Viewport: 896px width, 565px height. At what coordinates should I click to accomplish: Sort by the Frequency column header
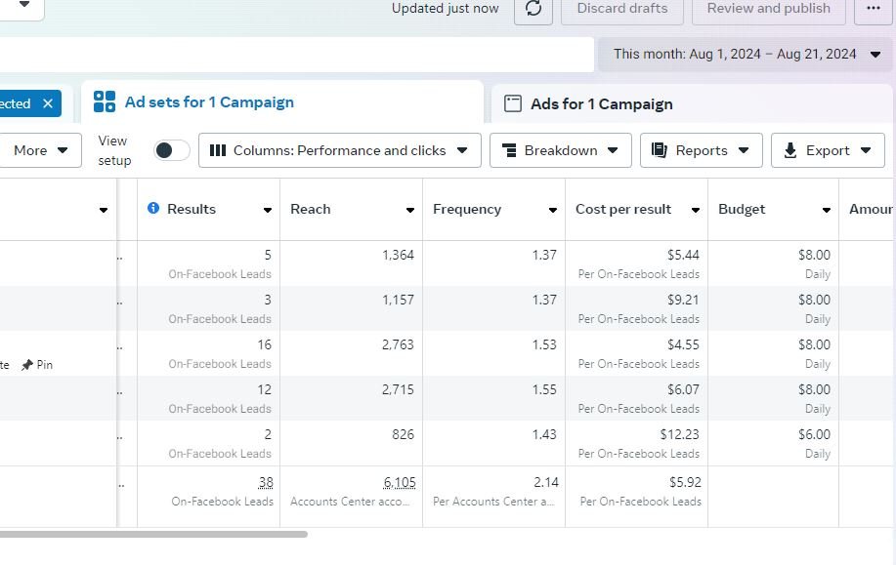pos(467,210)
